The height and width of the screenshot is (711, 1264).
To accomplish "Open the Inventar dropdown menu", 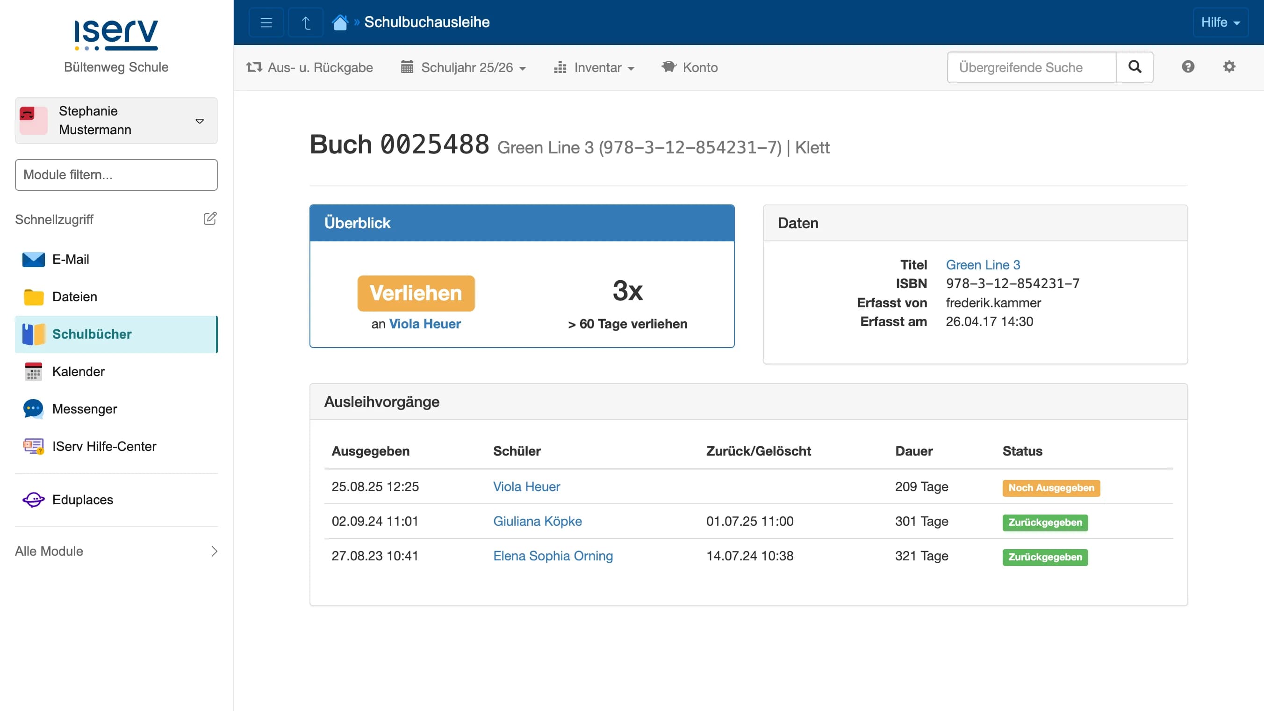I will [x=594, y=67].
